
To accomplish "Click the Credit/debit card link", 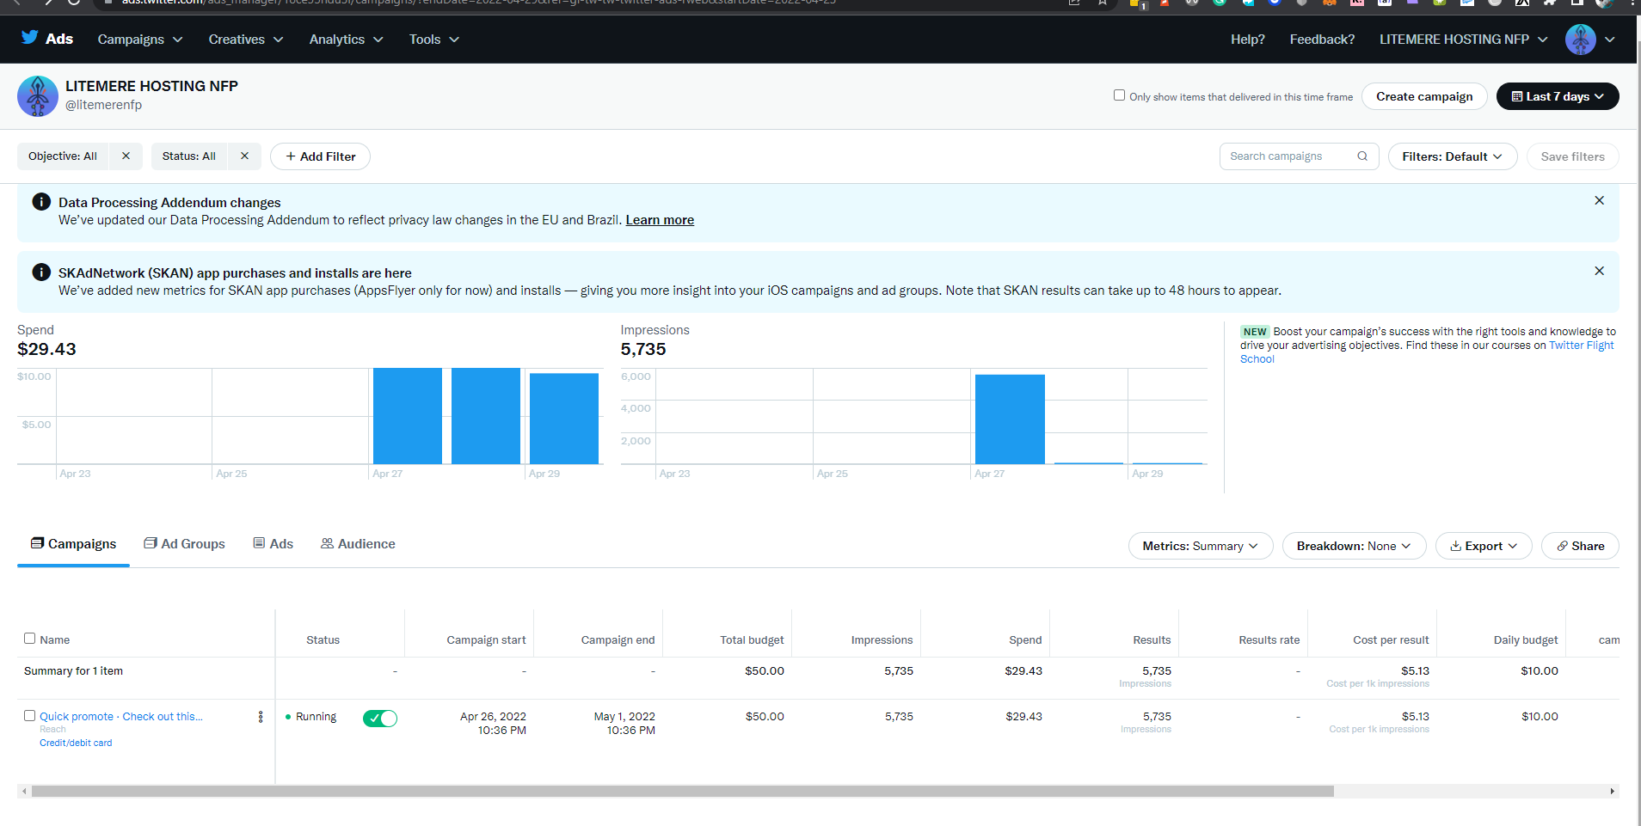I will pos(76,743).
